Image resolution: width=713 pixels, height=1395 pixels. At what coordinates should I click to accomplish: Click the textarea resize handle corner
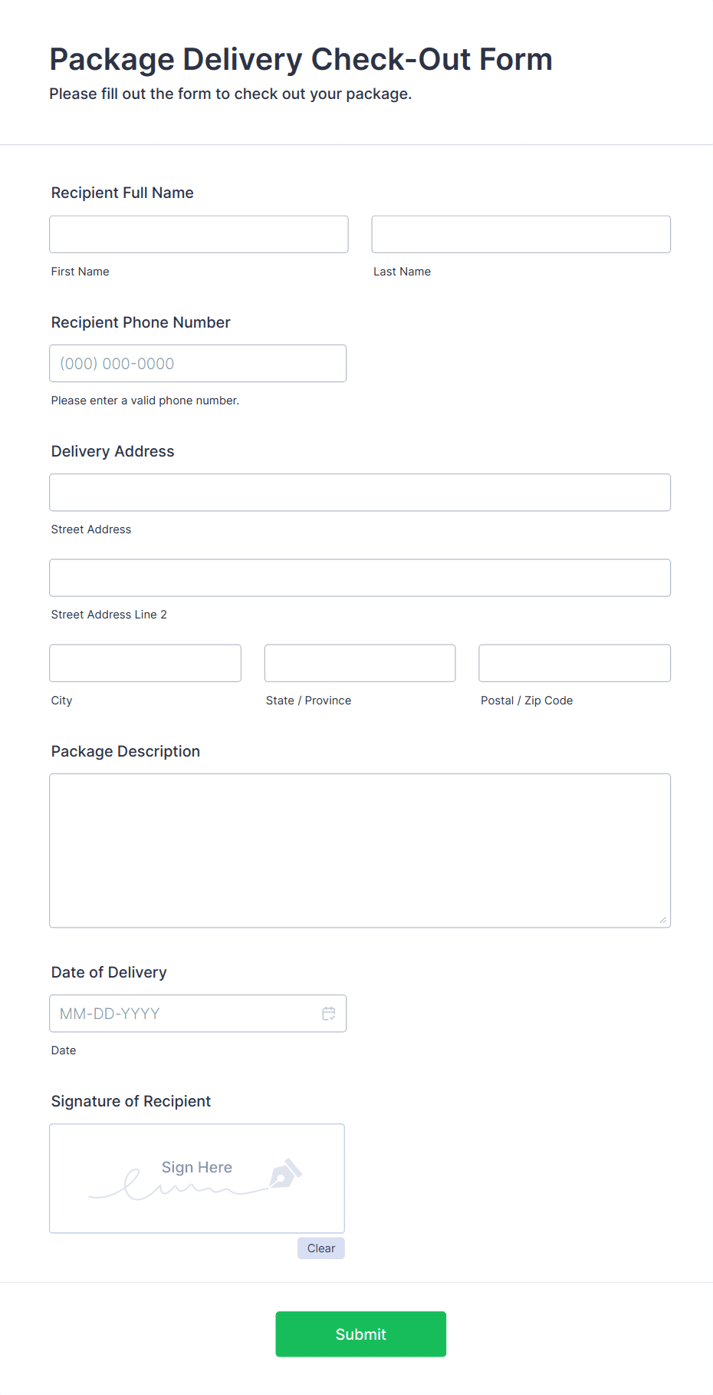tap(663, 920)
